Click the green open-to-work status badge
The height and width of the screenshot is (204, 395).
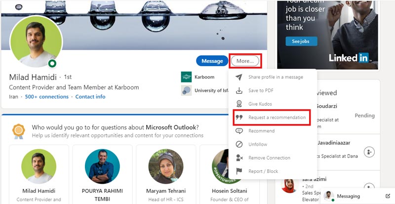[x=52, y=64]
